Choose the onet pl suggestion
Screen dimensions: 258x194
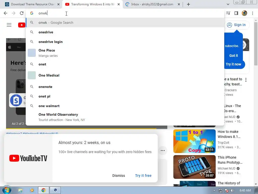(125, 96)
